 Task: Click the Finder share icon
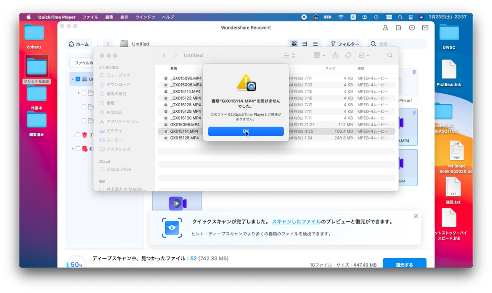coord(335,55)
